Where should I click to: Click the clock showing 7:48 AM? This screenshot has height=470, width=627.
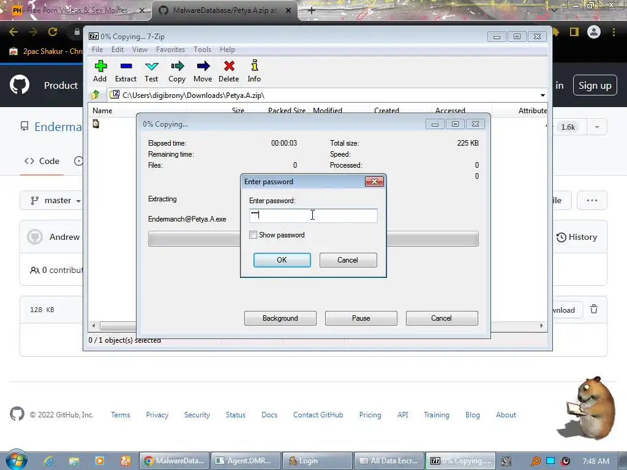[x=596, y=461]
